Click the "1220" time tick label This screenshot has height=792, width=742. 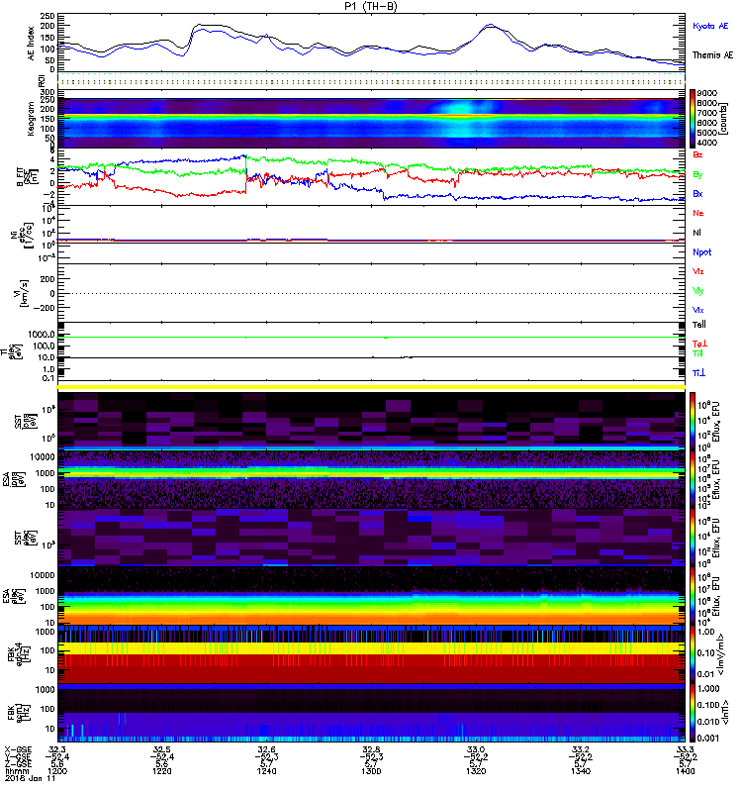point(162,771)
